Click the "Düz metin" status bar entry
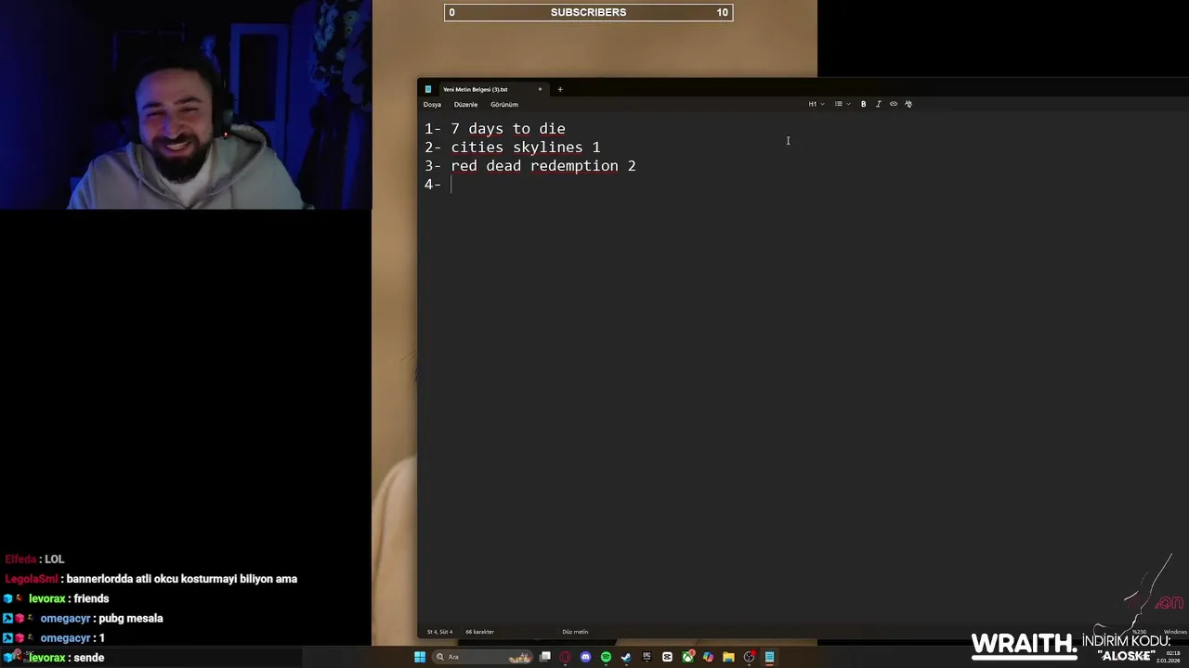This screenshot has width=1189, height=668. pyautogui.click(x=575, y=632)
